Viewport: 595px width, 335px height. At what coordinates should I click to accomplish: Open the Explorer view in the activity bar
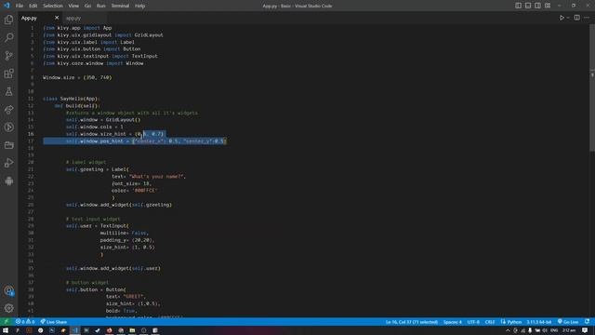tap(8, 20)
